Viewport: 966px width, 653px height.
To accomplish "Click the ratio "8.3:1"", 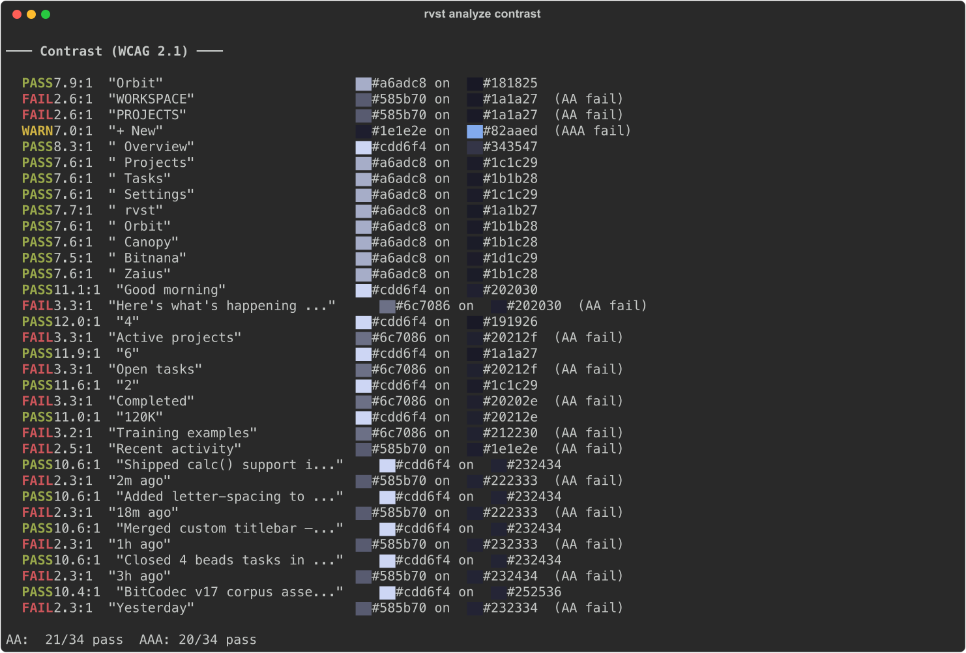I will pos(73,147).
